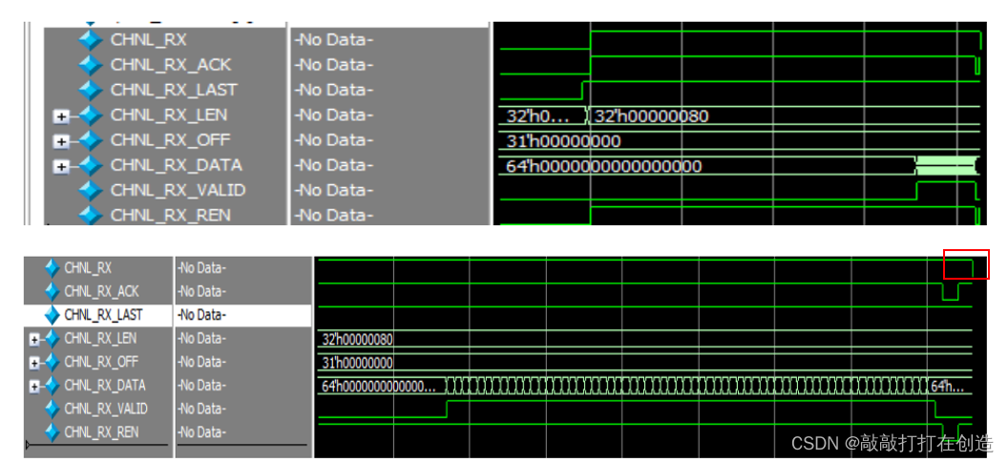
Task: Click the truncated 32'h0... value in the top waveform
Action: coord(538,116)
